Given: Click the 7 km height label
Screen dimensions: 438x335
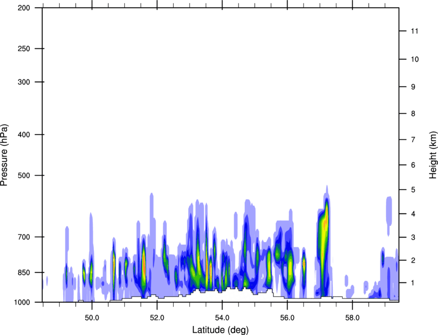Looking at the screenshot, I should pos(413,140).
